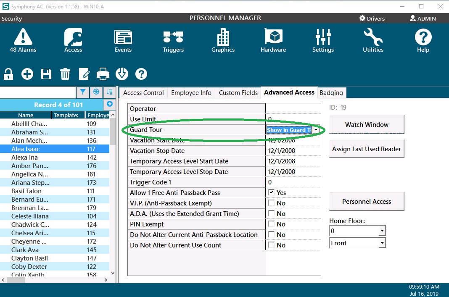Select Alexa Ina in personnel list
Viewport: 449px width, 297px height.
click(x=55, y=158)
